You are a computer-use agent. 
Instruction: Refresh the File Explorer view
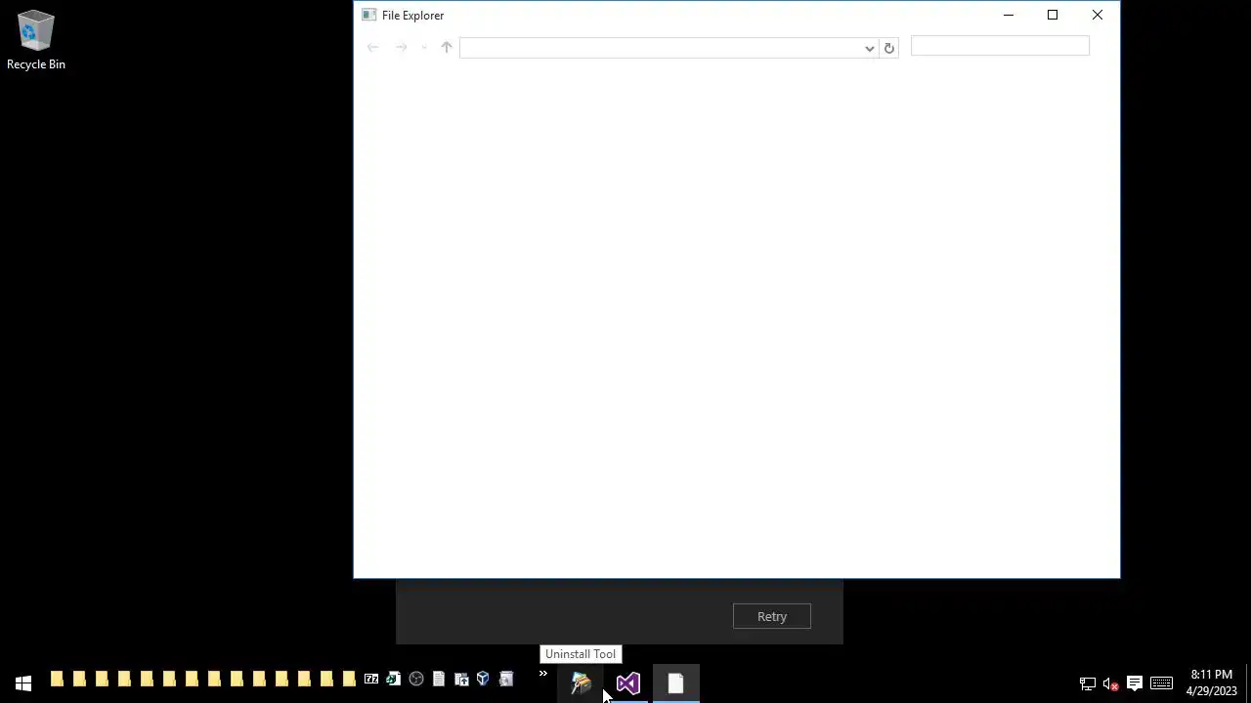pyautogui.click(x=888, y=48)
